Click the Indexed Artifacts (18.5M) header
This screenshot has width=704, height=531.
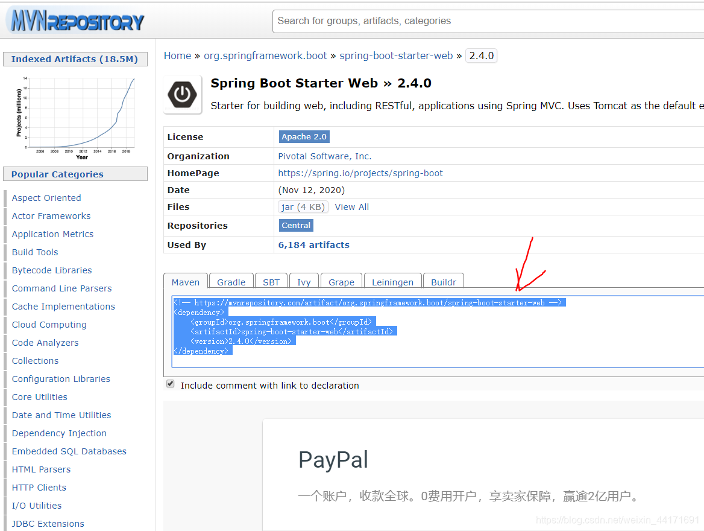click(x=75, y=59)
